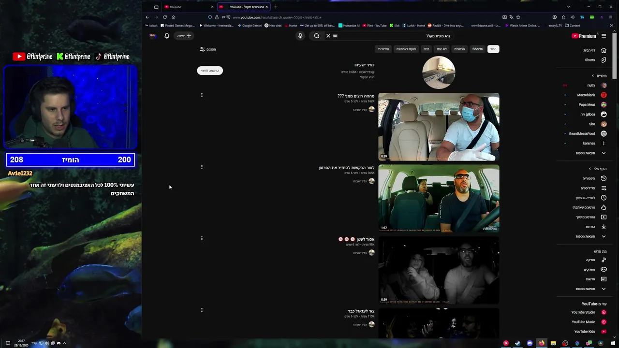The width and height of the screenshot is (619, 348).
Task: Open options menu for 1:57 video result
Action: point(202,167)
